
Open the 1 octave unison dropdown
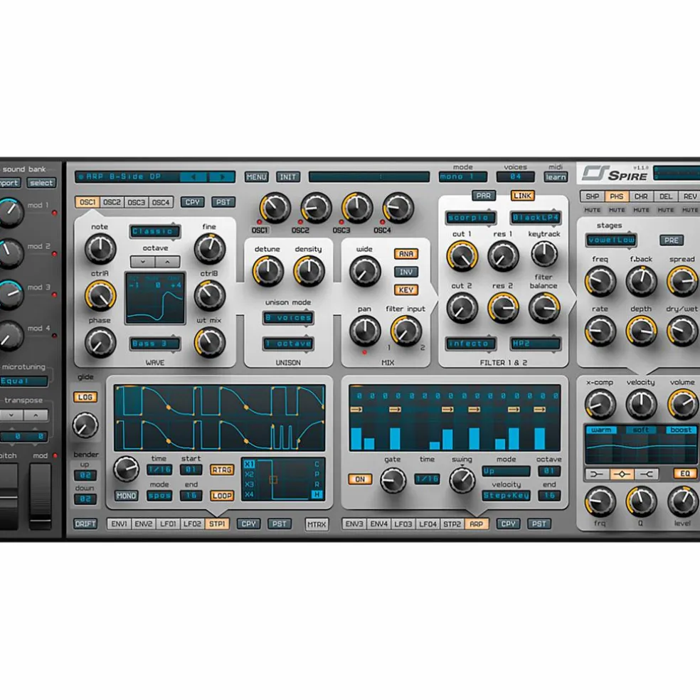click(x=288, y=344)
